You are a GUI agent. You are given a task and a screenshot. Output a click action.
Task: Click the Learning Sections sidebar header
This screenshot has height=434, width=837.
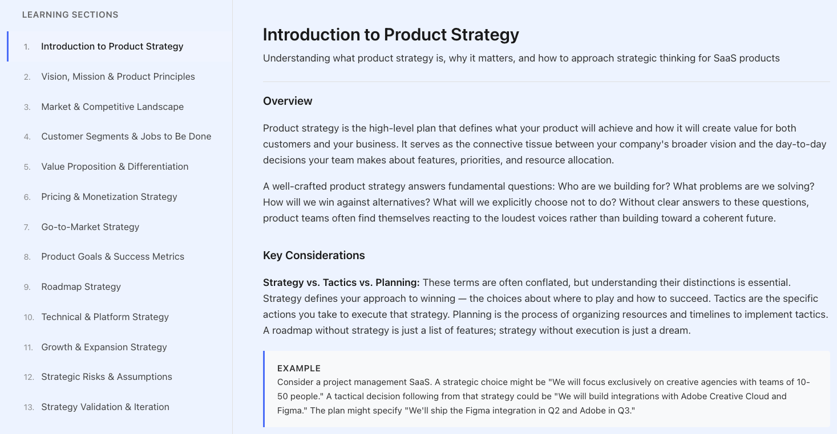70,15
